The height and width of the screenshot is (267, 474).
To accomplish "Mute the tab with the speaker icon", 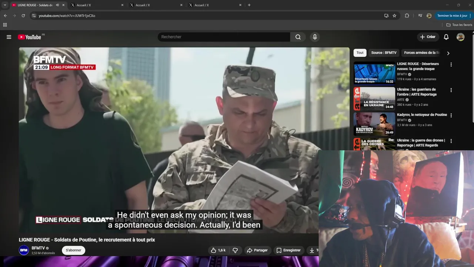I will 57,5.
